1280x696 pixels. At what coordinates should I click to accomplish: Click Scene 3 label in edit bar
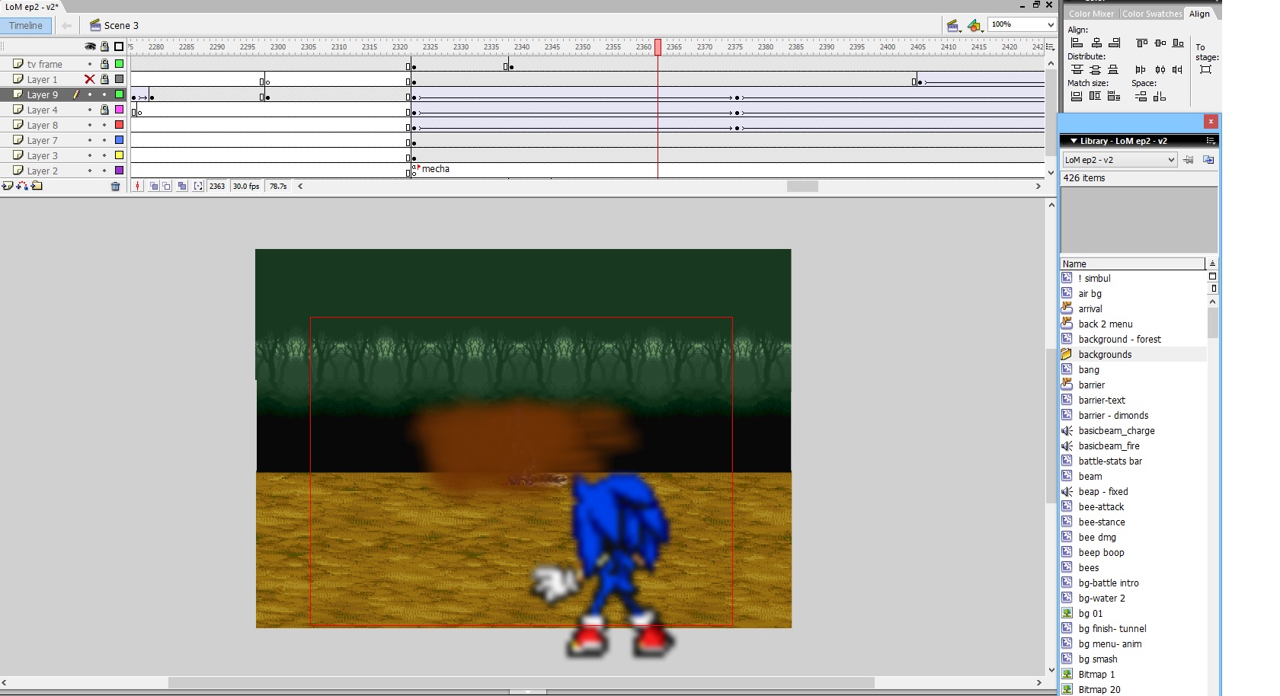click(x=121, y=26)
